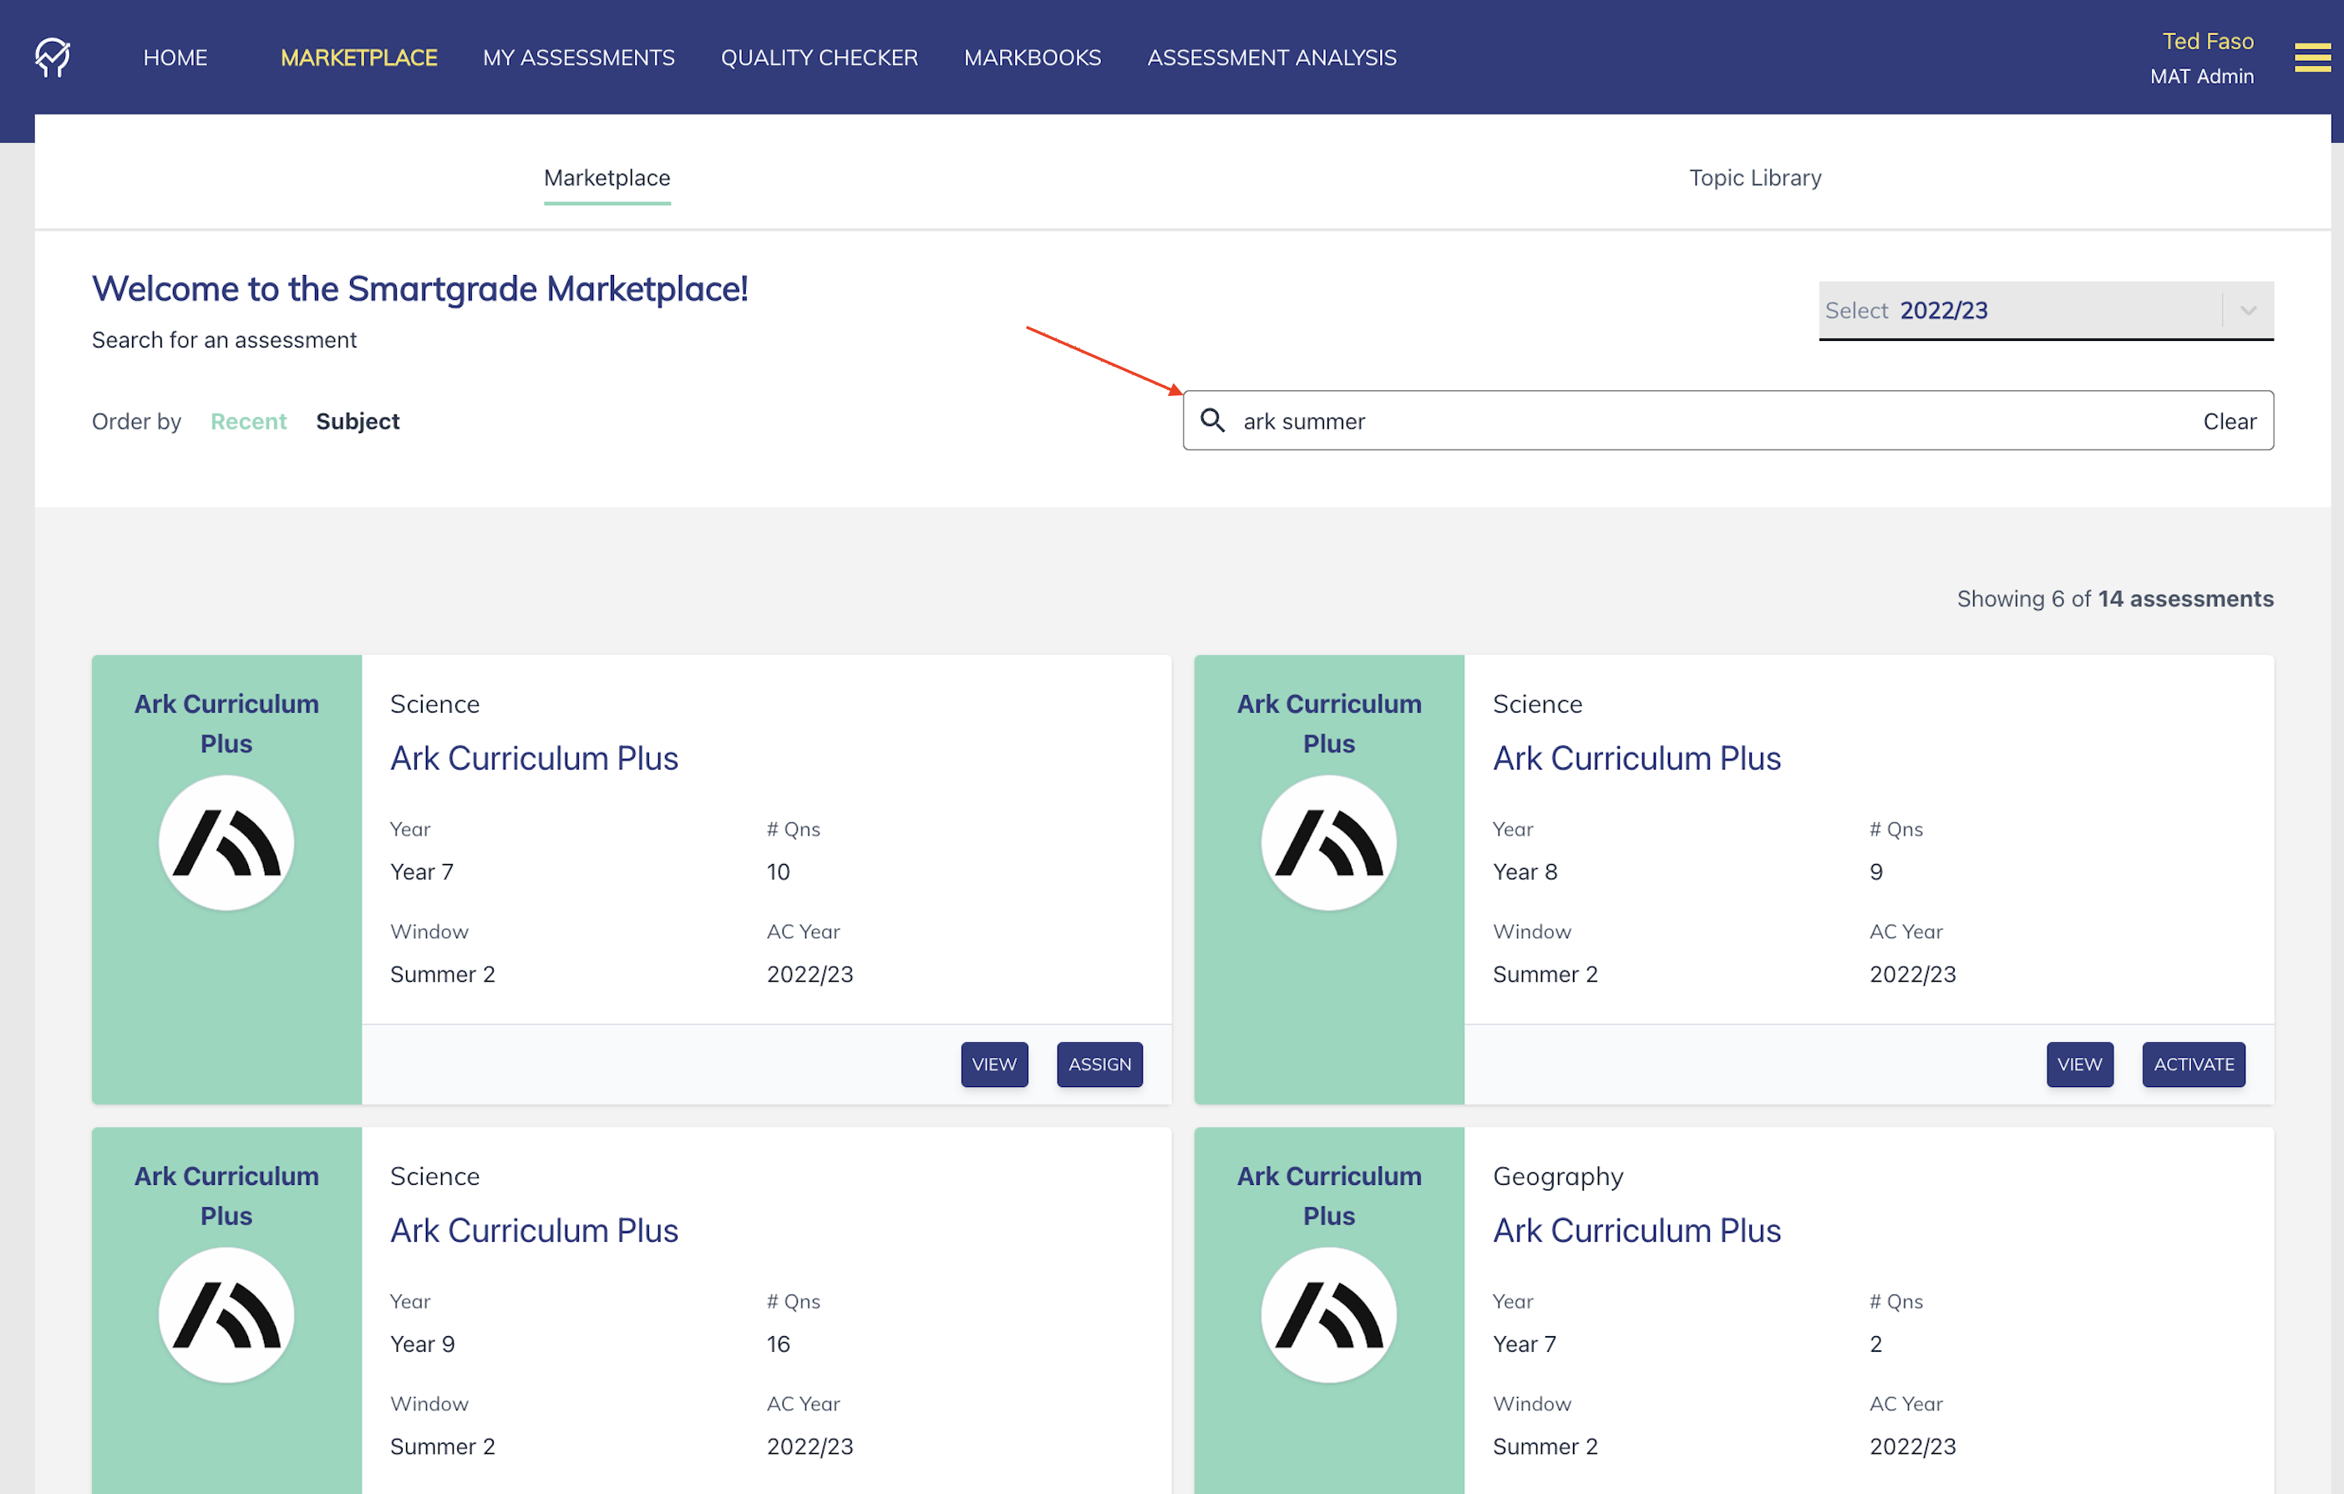This screenshot has width=2344, height=1494.
Task: View the Year 8 Science assessment
Action: pos(2079,1065)
